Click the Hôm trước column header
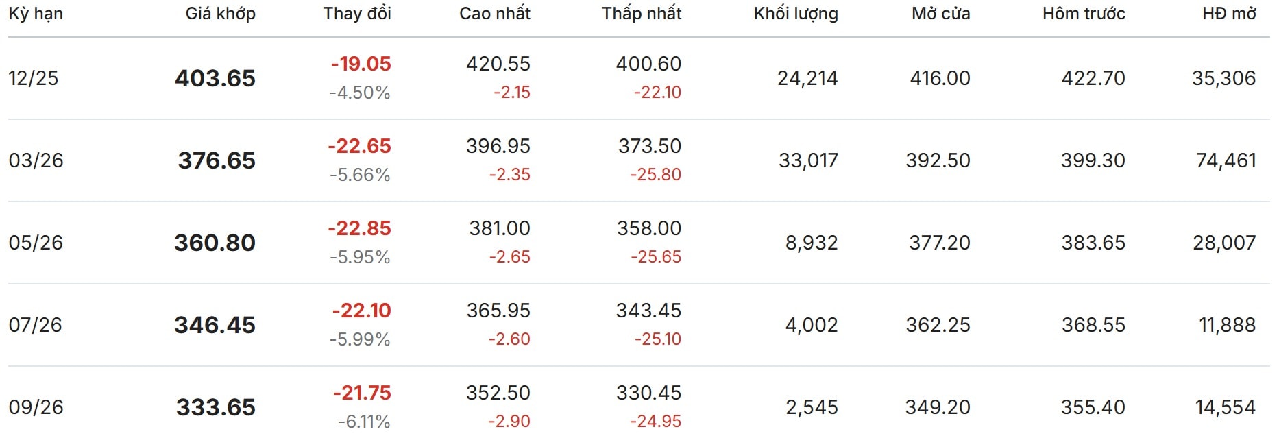 tap(1083, 14)
